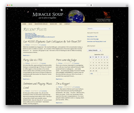Open 0 Comments on Here come the Judge
The image size is (134, 113).
pos(76,63)
